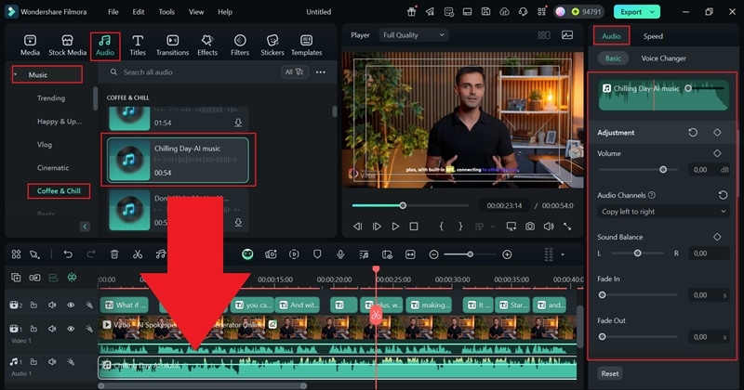Add the Audio Channels info help icon
744x390 pixels.
coord(652,195)
